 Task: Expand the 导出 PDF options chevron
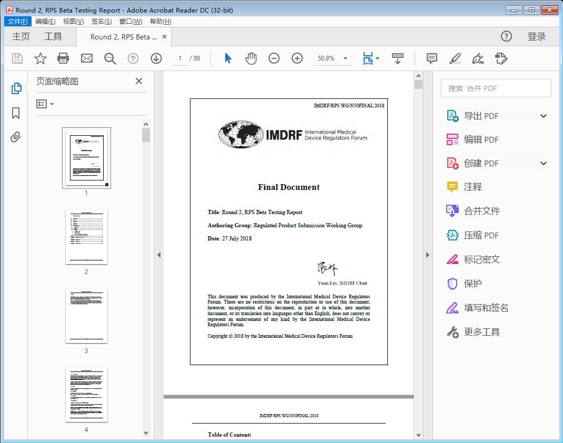tap(543, 115)
